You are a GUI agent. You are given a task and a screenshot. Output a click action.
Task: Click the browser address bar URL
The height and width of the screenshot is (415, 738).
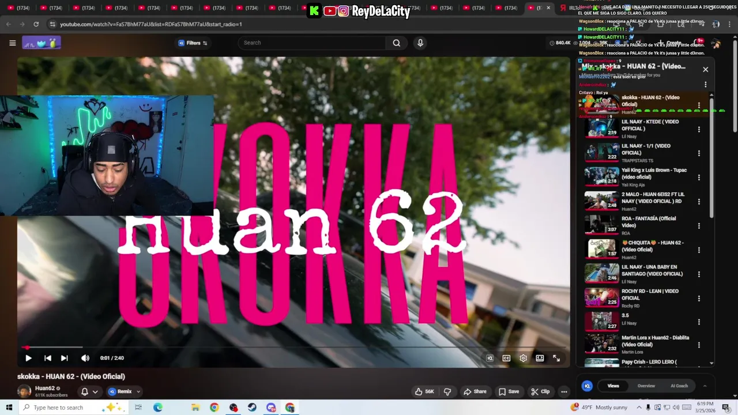151,24
